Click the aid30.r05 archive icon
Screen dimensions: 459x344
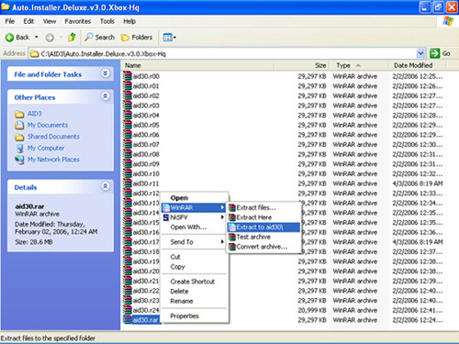click(128, 125)
